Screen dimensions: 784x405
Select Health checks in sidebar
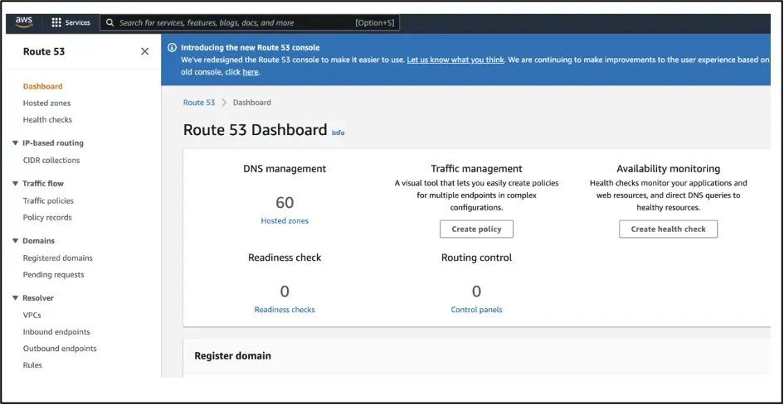point(47,120)
